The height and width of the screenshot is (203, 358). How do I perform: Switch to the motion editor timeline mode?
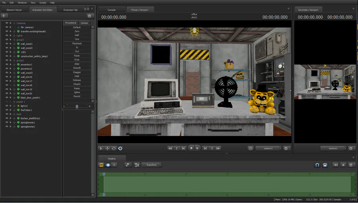tap(108, 165)
